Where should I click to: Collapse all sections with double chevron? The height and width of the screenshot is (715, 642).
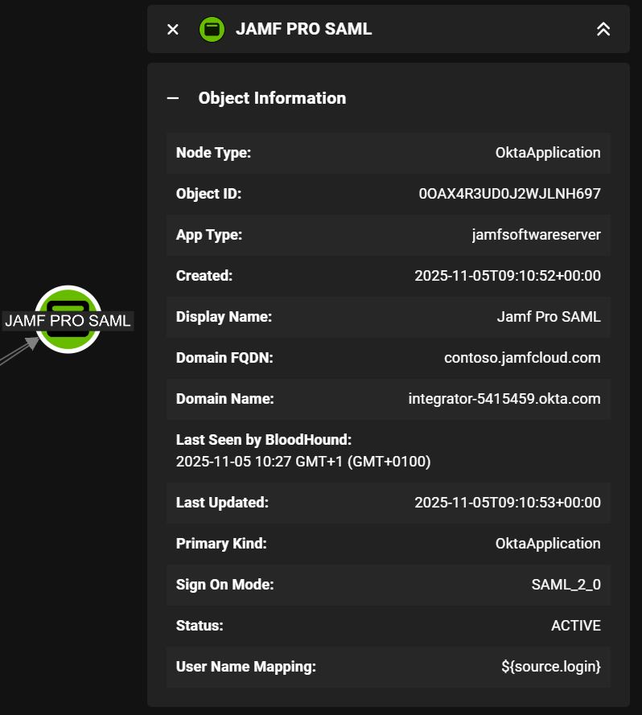[x=603, y=29]
